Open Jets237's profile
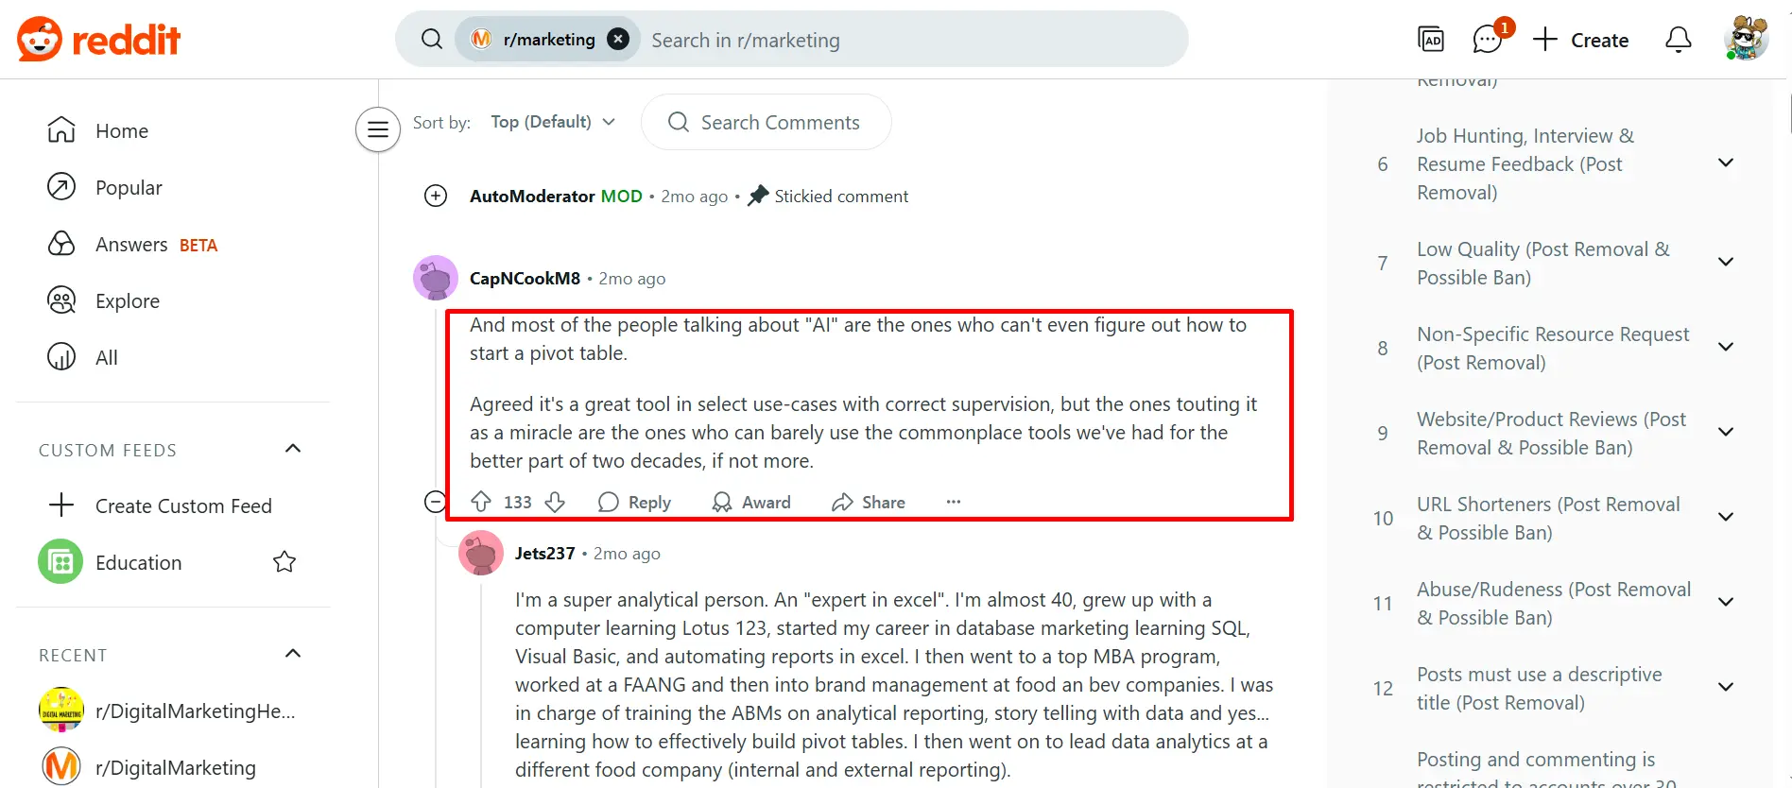Screen dimensions: 1792x788 coord(544,553)
